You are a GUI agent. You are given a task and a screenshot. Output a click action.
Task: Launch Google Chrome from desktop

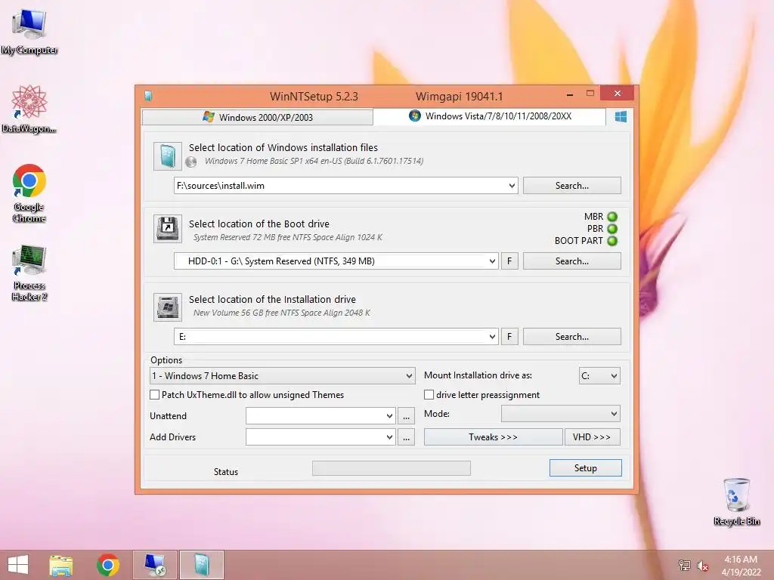pos(29,193)
